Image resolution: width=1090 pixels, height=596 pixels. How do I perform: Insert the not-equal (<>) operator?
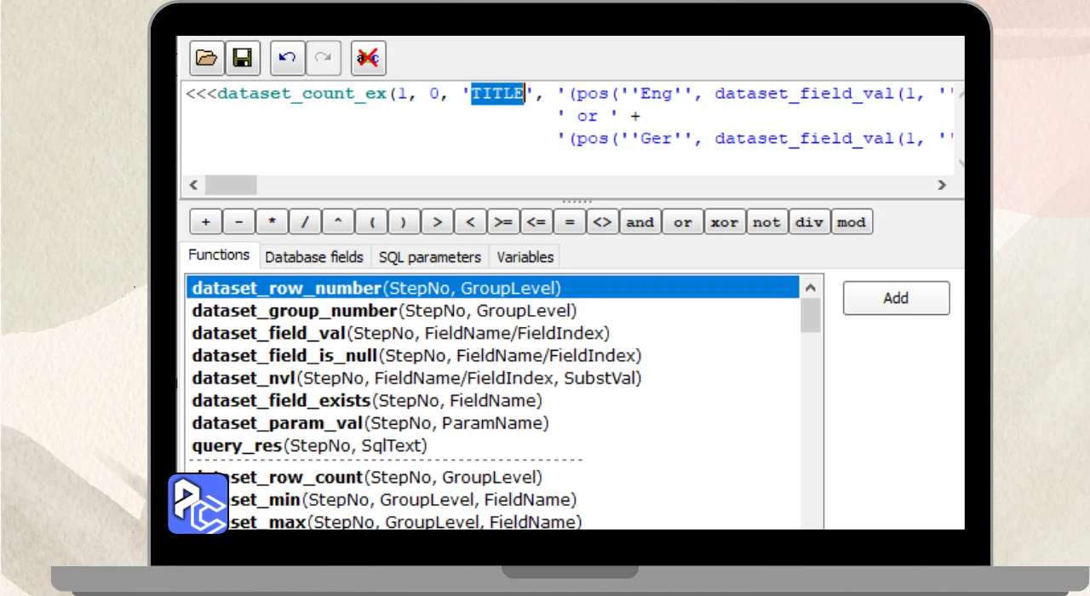tap(602, 222)
